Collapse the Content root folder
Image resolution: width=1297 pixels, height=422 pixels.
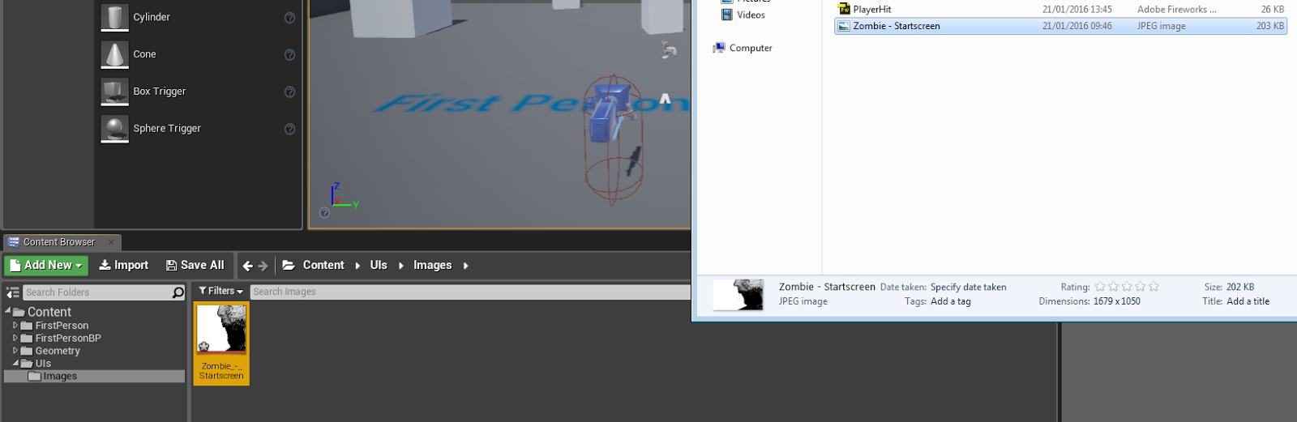(8, 311)
